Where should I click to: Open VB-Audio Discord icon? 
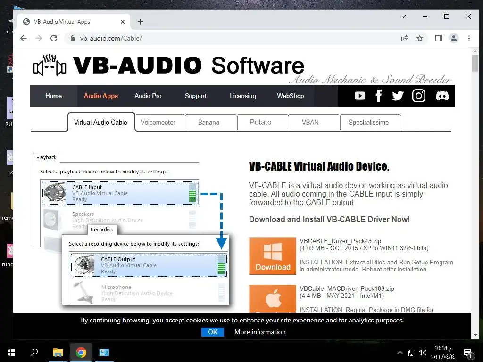click(442, 96)
